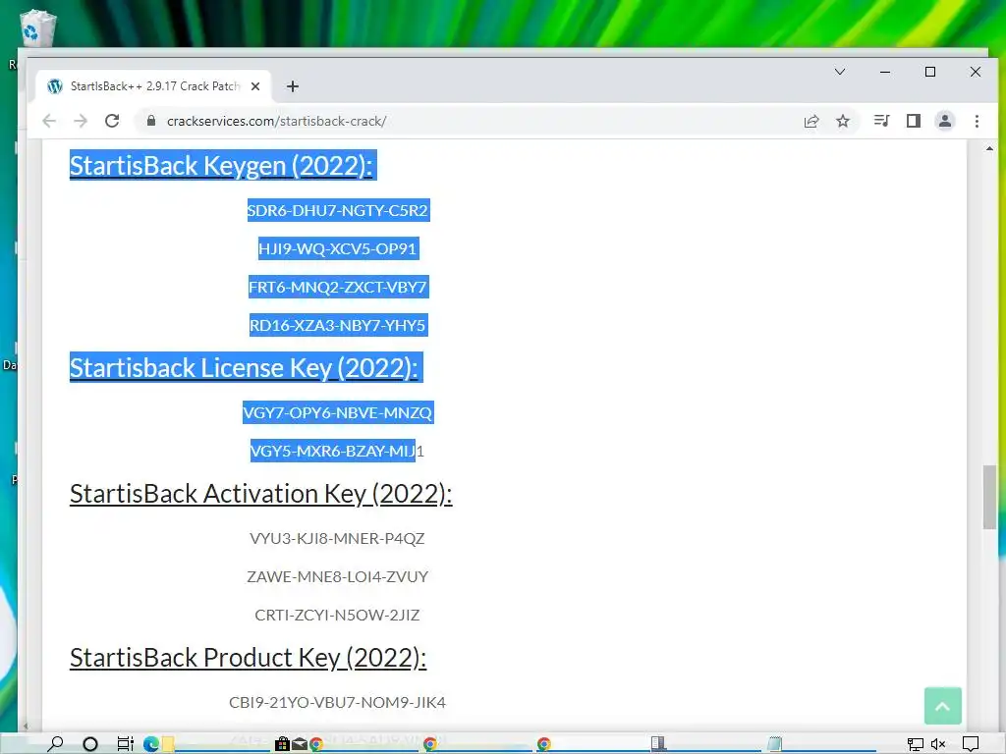The width and height of the screenshot is (1006, 754).
Task: Go forward to the next page
Action: 81,121
